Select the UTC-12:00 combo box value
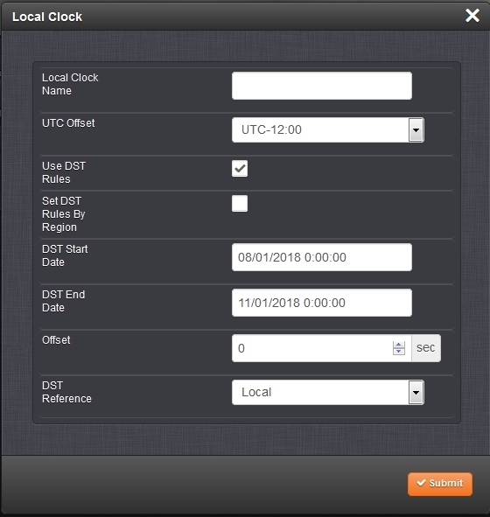The height and width of the screenshot is (517, 490). [x=320, y=130]
